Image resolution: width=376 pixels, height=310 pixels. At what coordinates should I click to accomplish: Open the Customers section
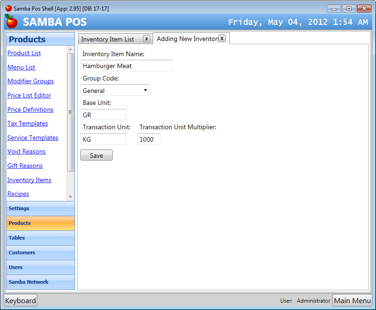(x=40, y=253)
